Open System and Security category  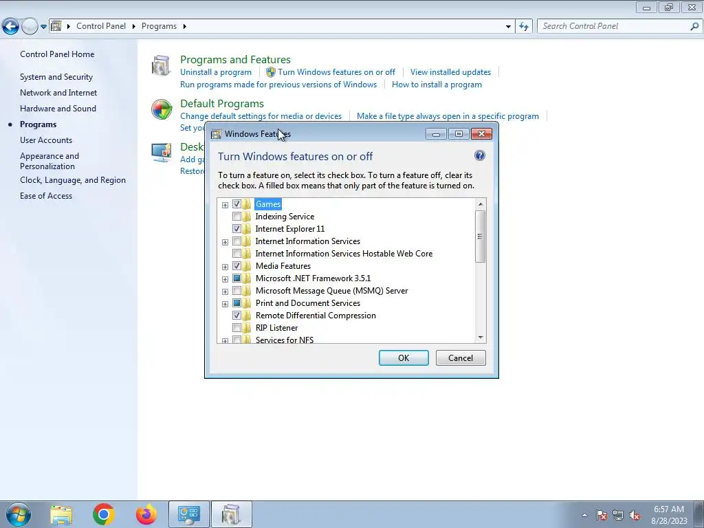(x=56, y=77)
